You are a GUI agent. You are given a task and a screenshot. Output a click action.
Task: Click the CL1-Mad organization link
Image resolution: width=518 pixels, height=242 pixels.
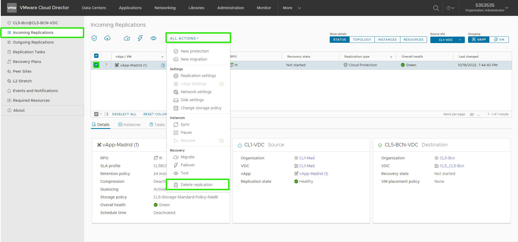coord(307,158)
